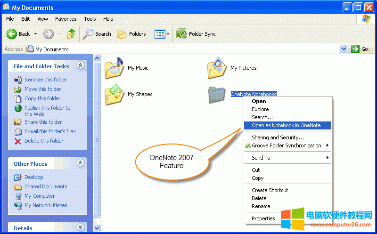Click the Search magnifier icon
This screenshot has width=377, height=234.
click(x=88, y=34)
